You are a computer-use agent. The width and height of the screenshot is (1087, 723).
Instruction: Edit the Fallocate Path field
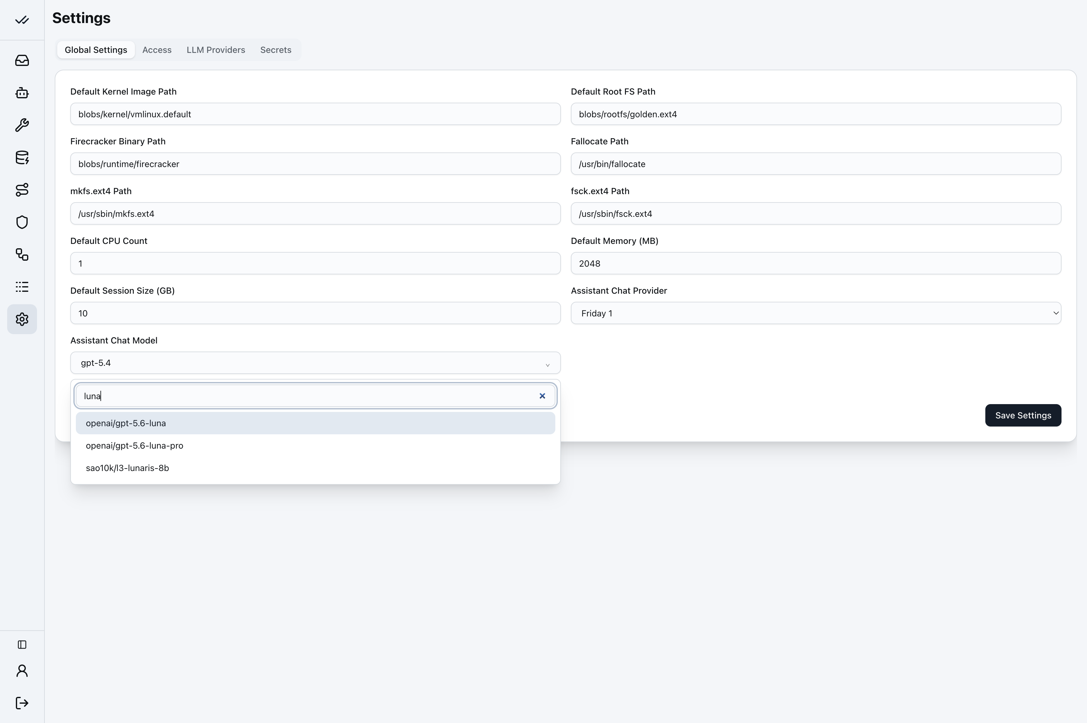pyautogui.click(x=816, y=164)
